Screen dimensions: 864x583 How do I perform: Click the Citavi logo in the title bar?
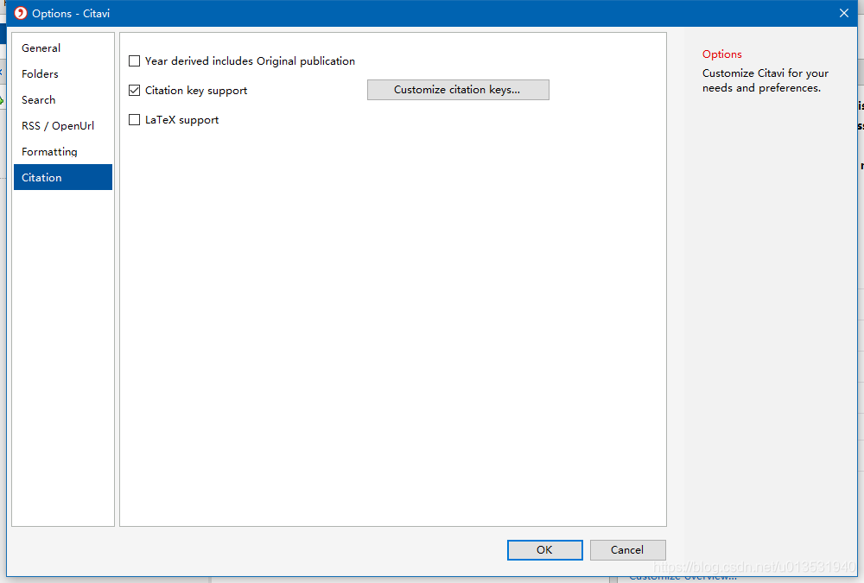pos(21,13)
